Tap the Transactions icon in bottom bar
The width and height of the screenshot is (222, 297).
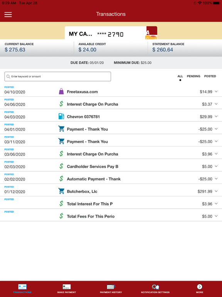point(22,287)
